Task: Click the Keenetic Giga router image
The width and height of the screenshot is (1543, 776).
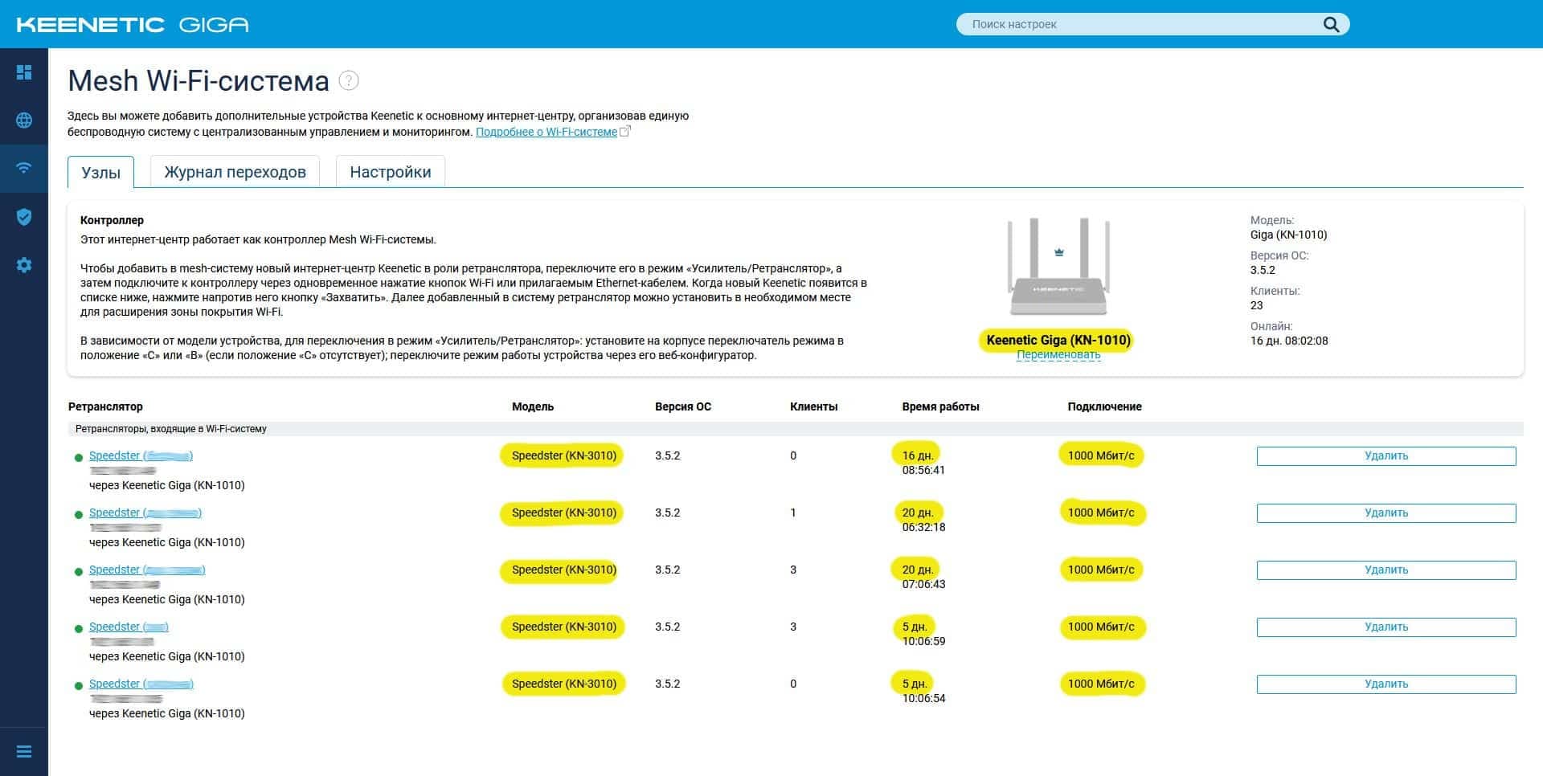Action: [1058, 267]
